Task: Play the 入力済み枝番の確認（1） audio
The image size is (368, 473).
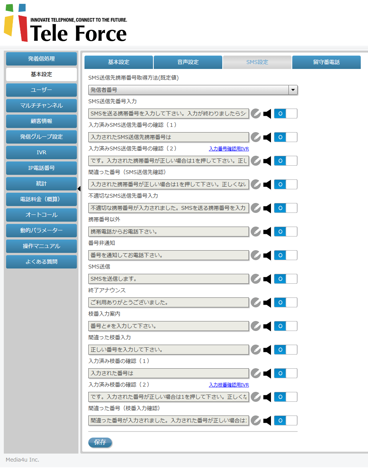Action: (266, 373)
